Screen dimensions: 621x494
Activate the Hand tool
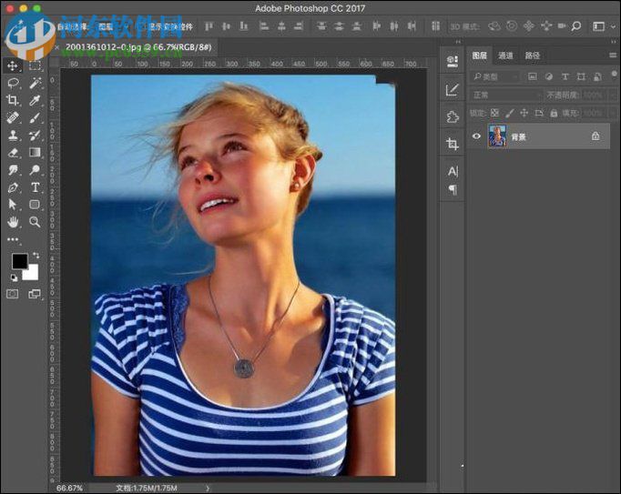13,221
